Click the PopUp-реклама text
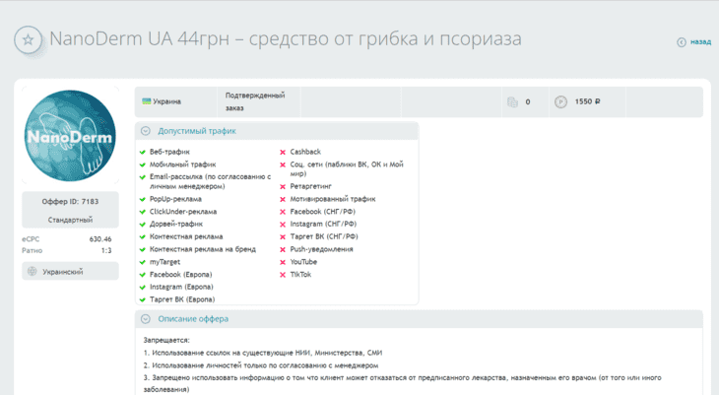This screenshot has width=719, height=395. (175, 199)
